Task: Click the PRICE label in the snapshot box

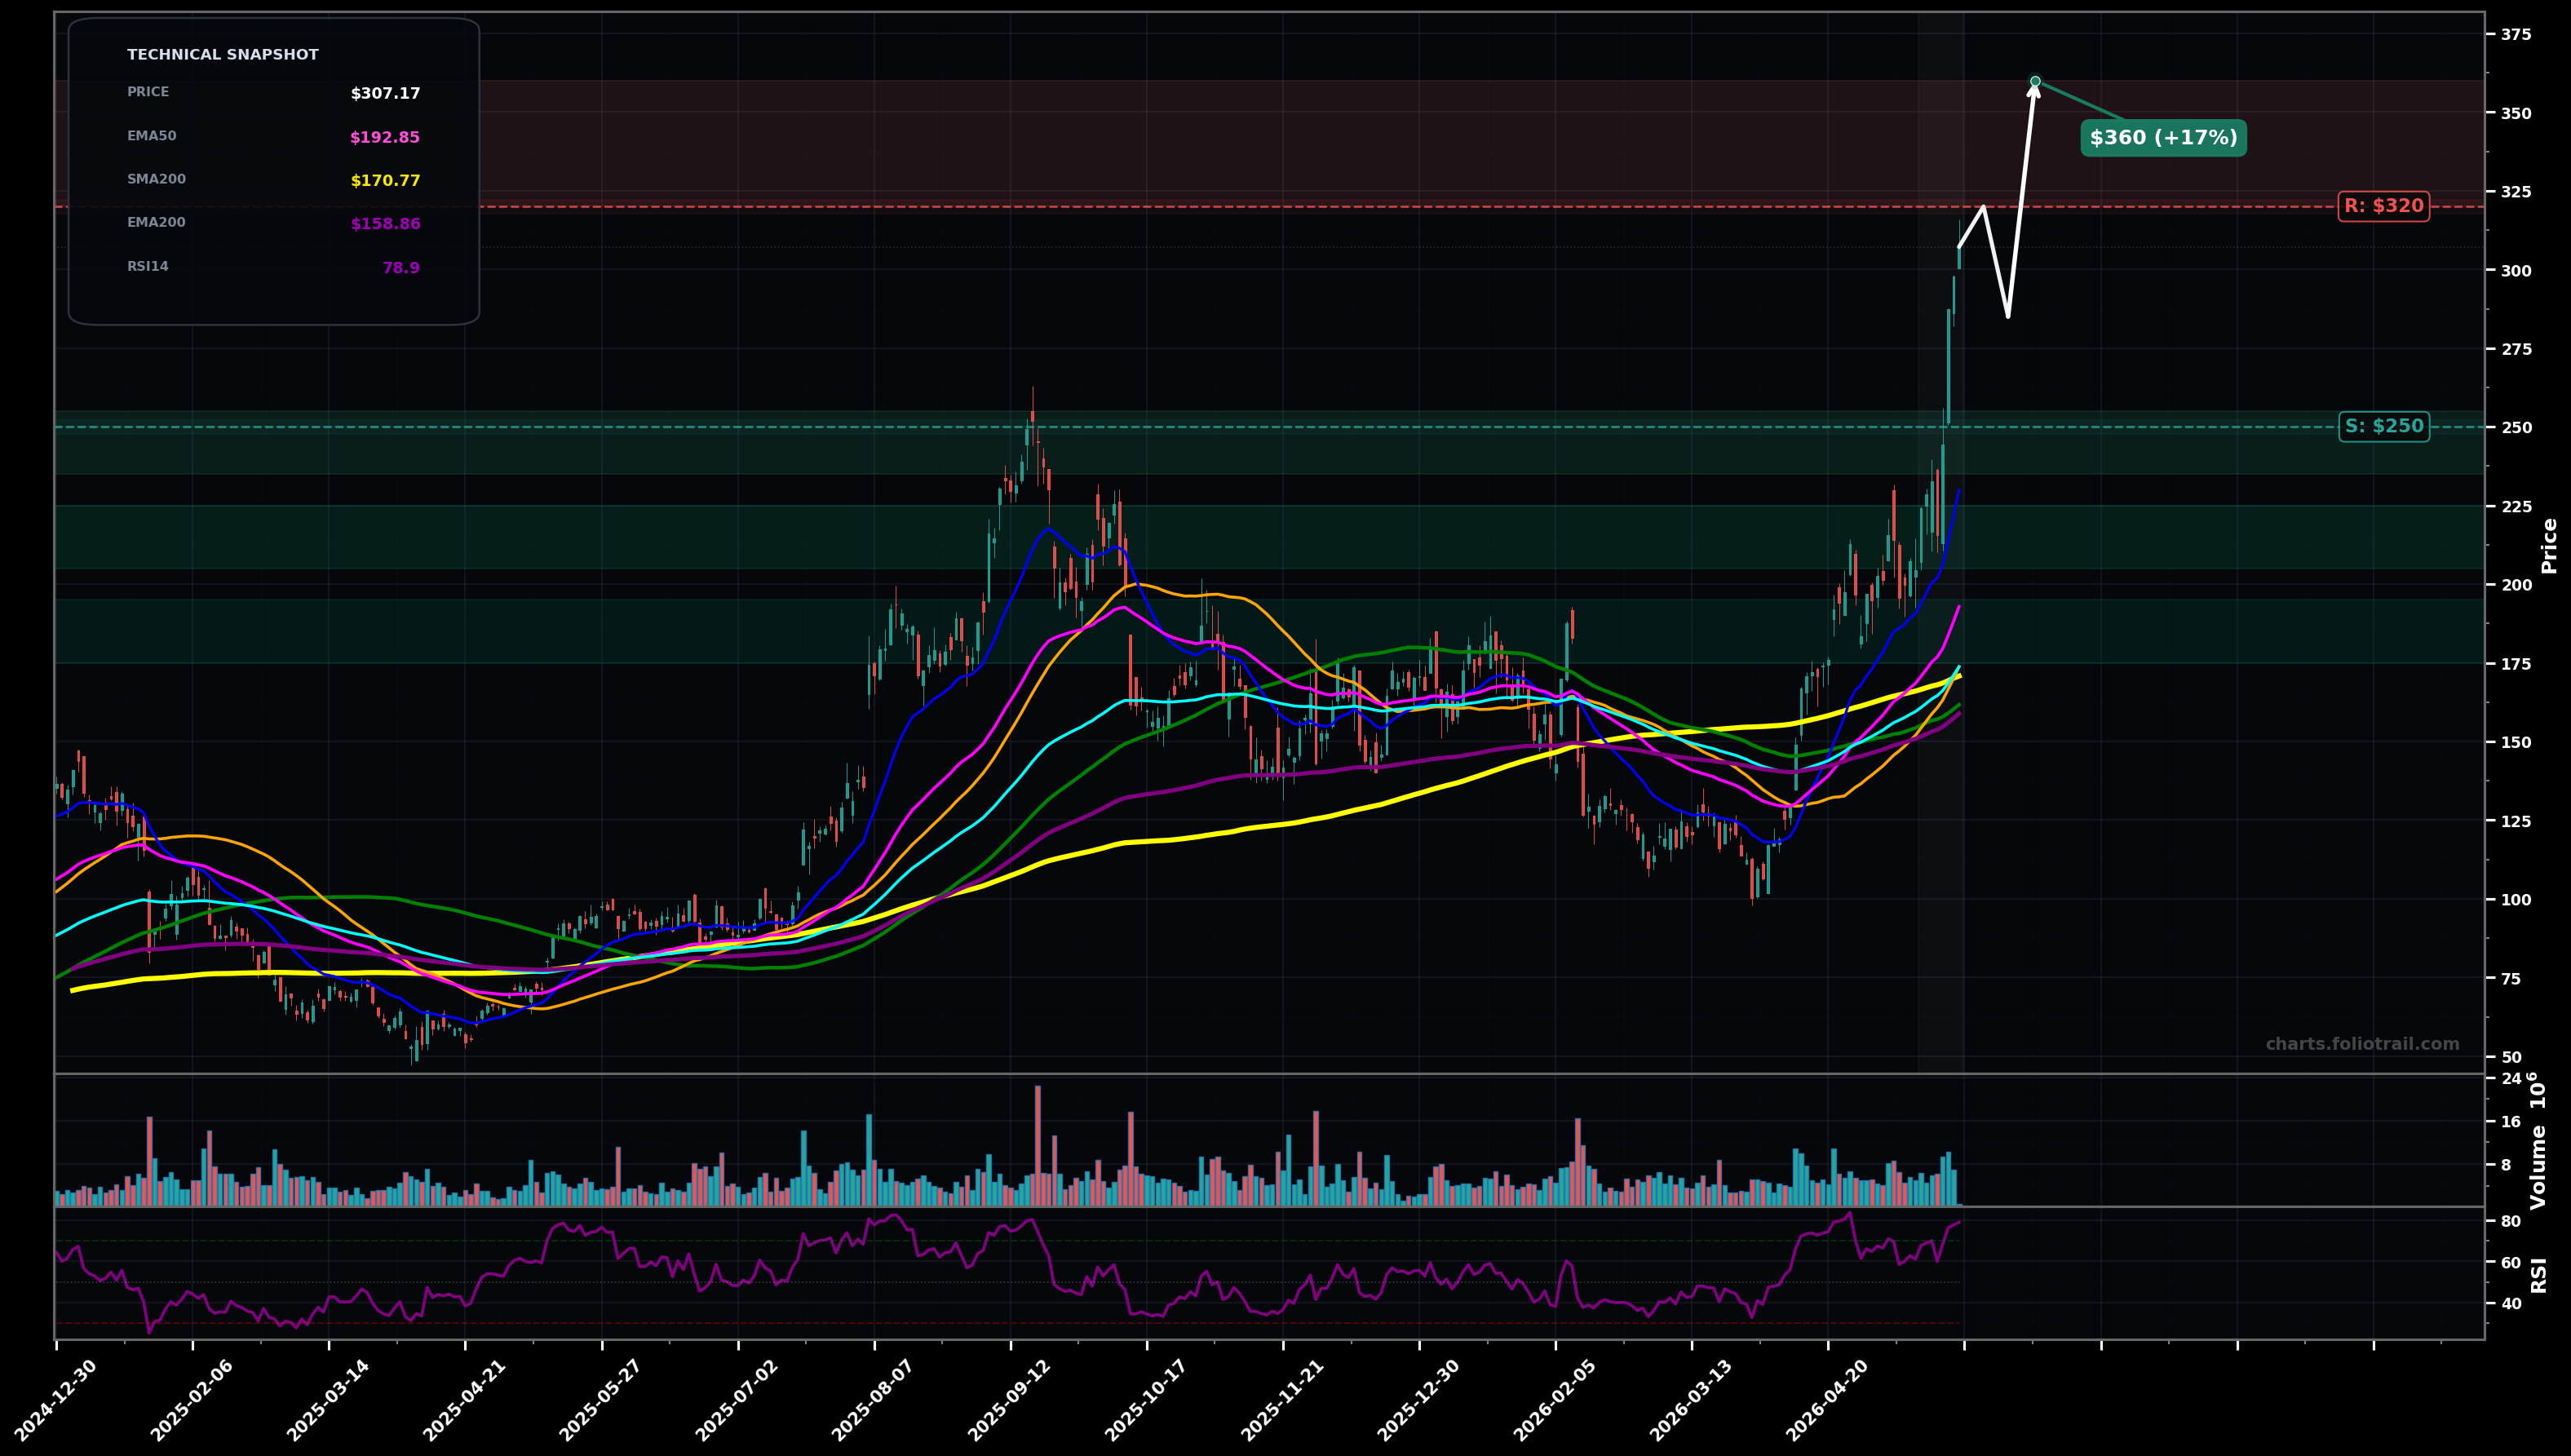Action: [148, 92]
